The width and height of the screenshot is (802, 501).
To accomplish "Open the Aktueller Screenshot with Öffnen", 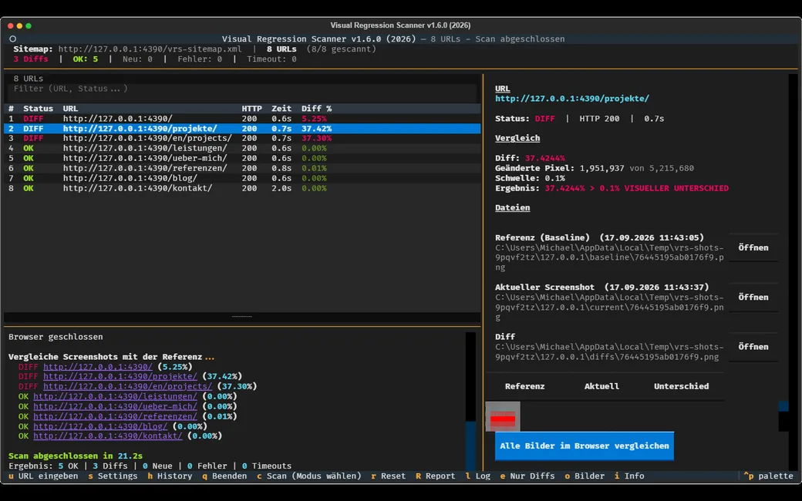I will point(753,297).
